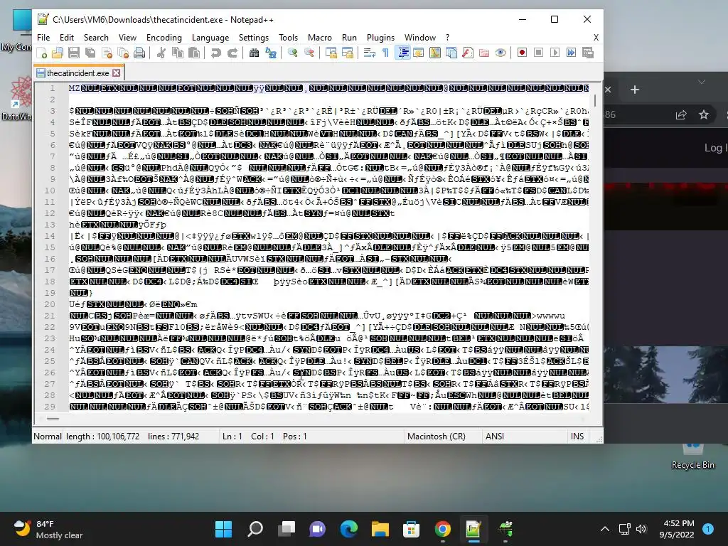This screenshot has width=728, height=546.
Task: Toggle the Monitoring eye icon
Action: (x=500, y=53)
